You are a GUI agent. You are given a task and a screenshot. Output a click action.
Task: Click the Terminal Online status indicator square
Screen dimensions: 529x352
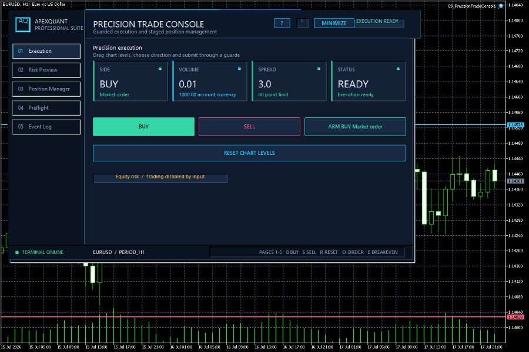[x=17, y=252]
